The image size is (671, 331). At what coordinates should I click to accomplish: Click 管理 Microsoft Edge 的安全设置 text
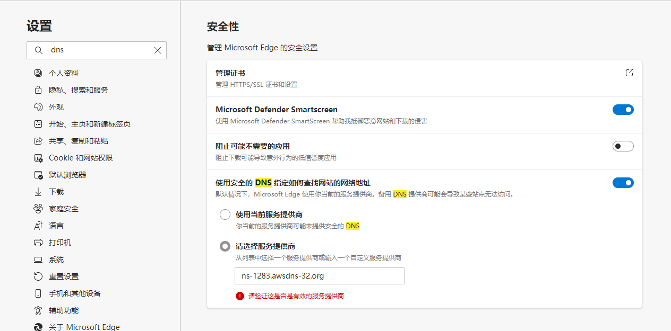(262, 48)
